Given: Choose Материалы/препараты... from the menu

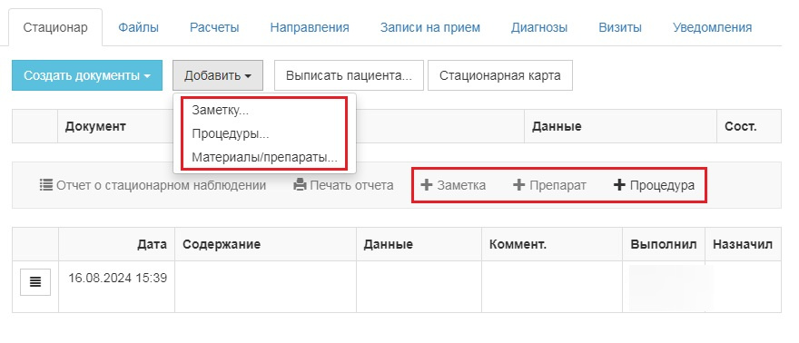Looking at the screenshot, I should (x=264, y=158).
